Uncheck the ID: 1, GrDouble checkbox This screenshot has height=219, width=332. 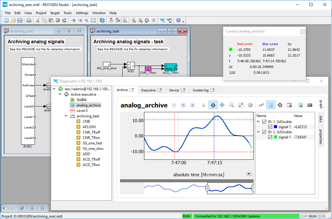coord(264,122)
